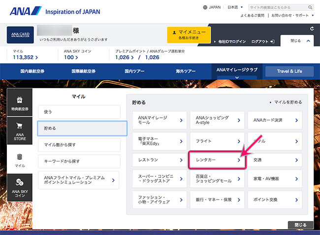Open the 家電・AV機器 category

275,179
